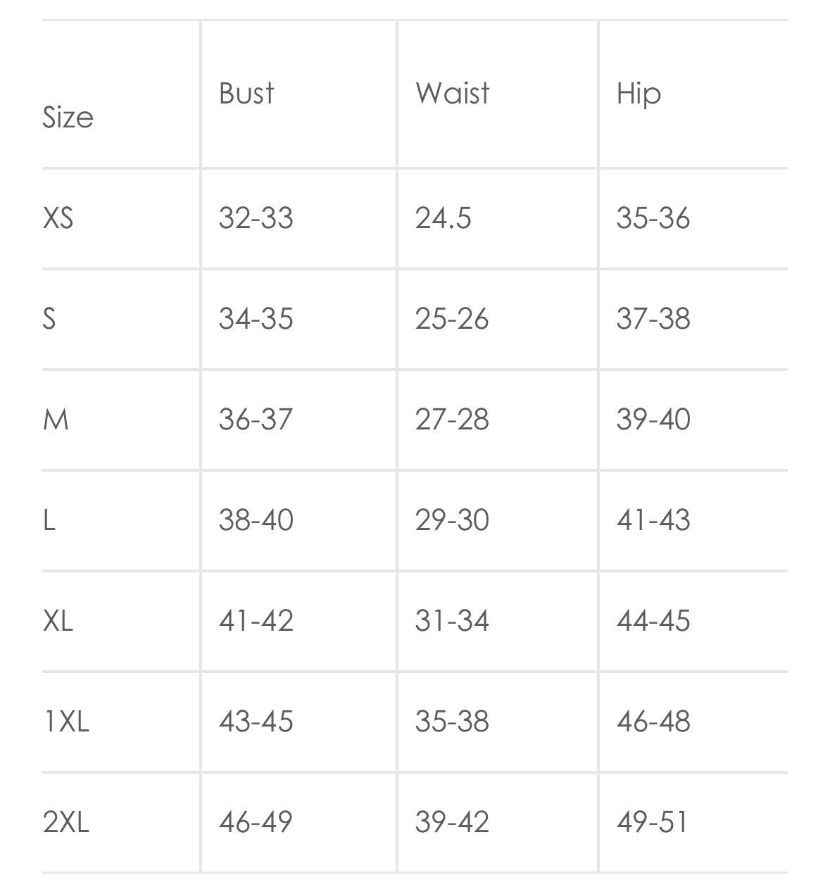The height and width of the screenshot is (880, 830).
Task: Click bust measurement 32-33 for XS
Action: [256, 218]
